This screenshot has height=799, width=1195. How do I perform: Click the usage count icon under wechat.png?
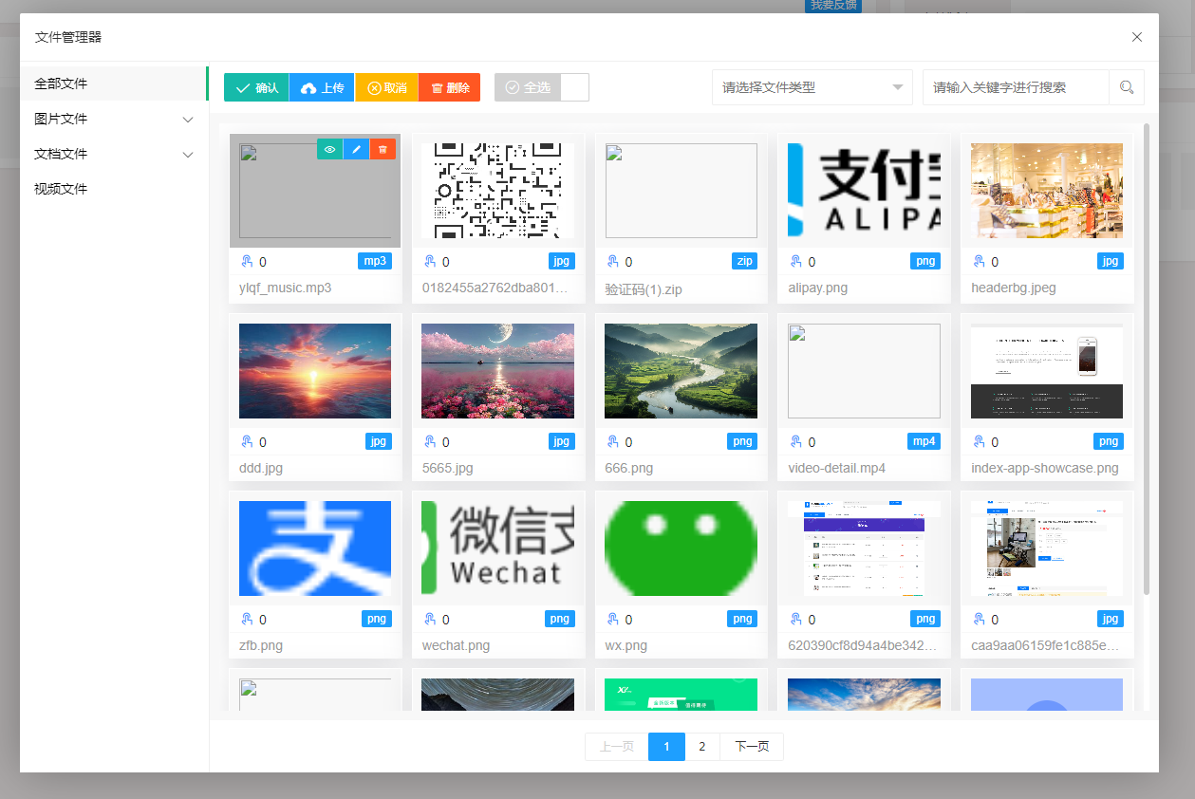pos(430,620)
